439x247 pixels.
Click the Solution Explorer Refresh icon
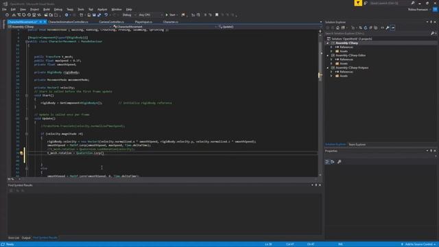(x=366, y=27)
